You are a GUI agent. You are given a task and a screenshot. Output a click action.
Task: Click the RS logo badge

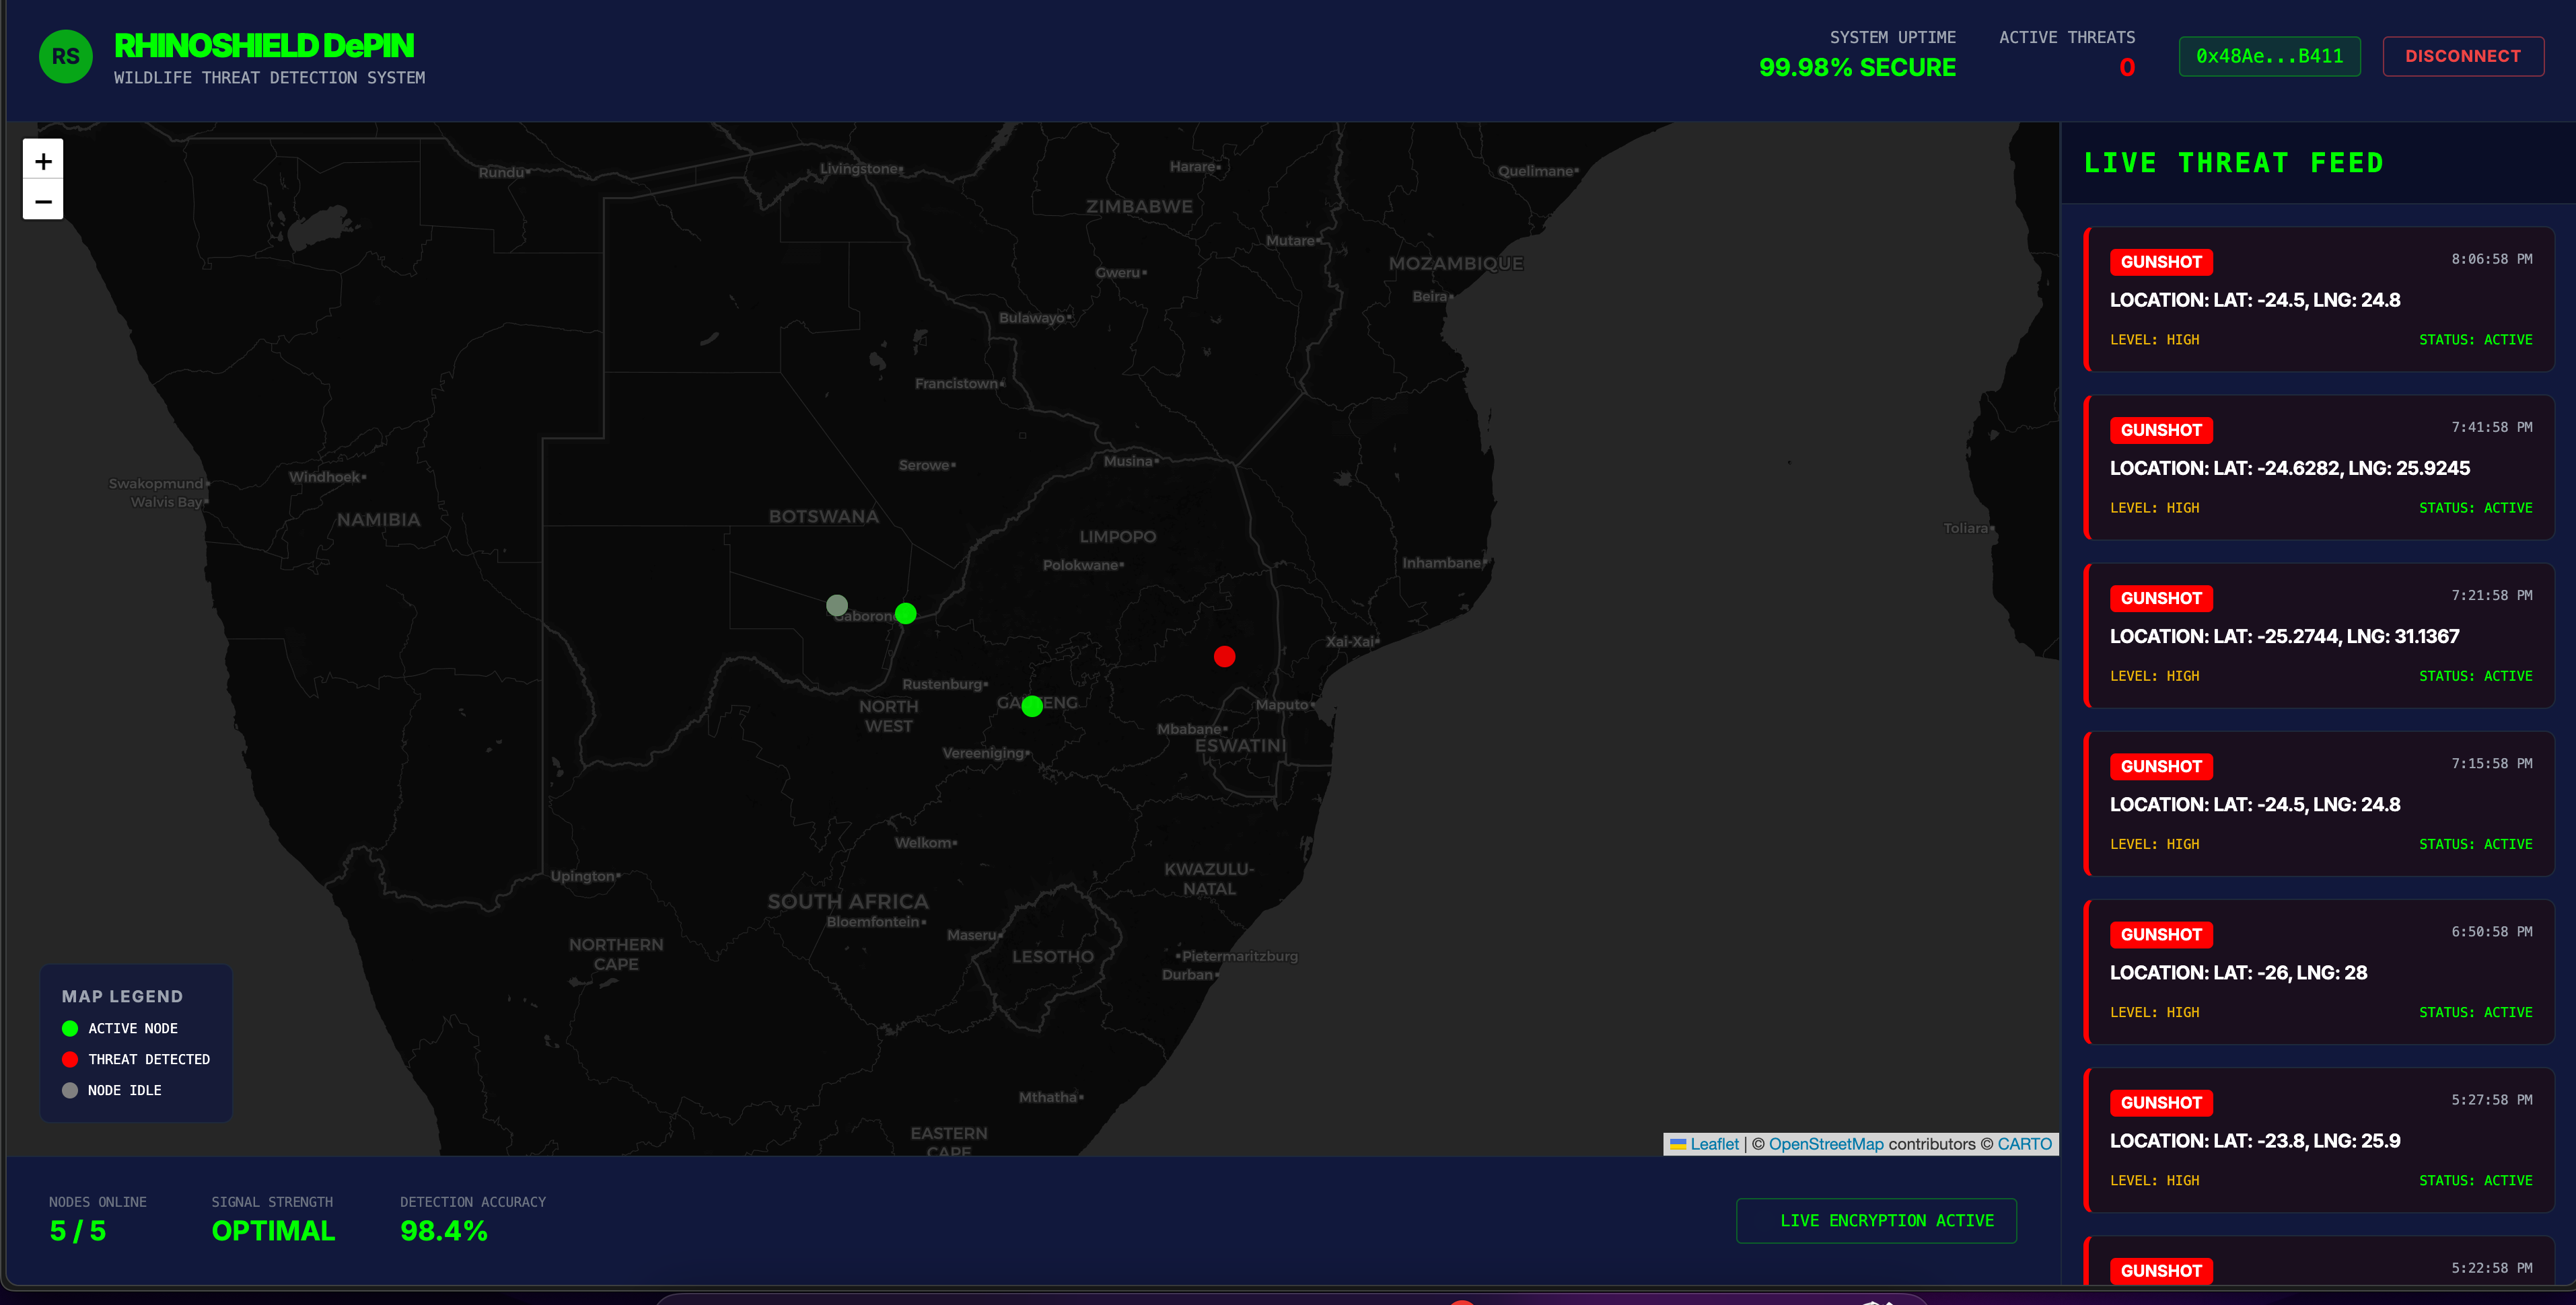click(x=66, y=57)
